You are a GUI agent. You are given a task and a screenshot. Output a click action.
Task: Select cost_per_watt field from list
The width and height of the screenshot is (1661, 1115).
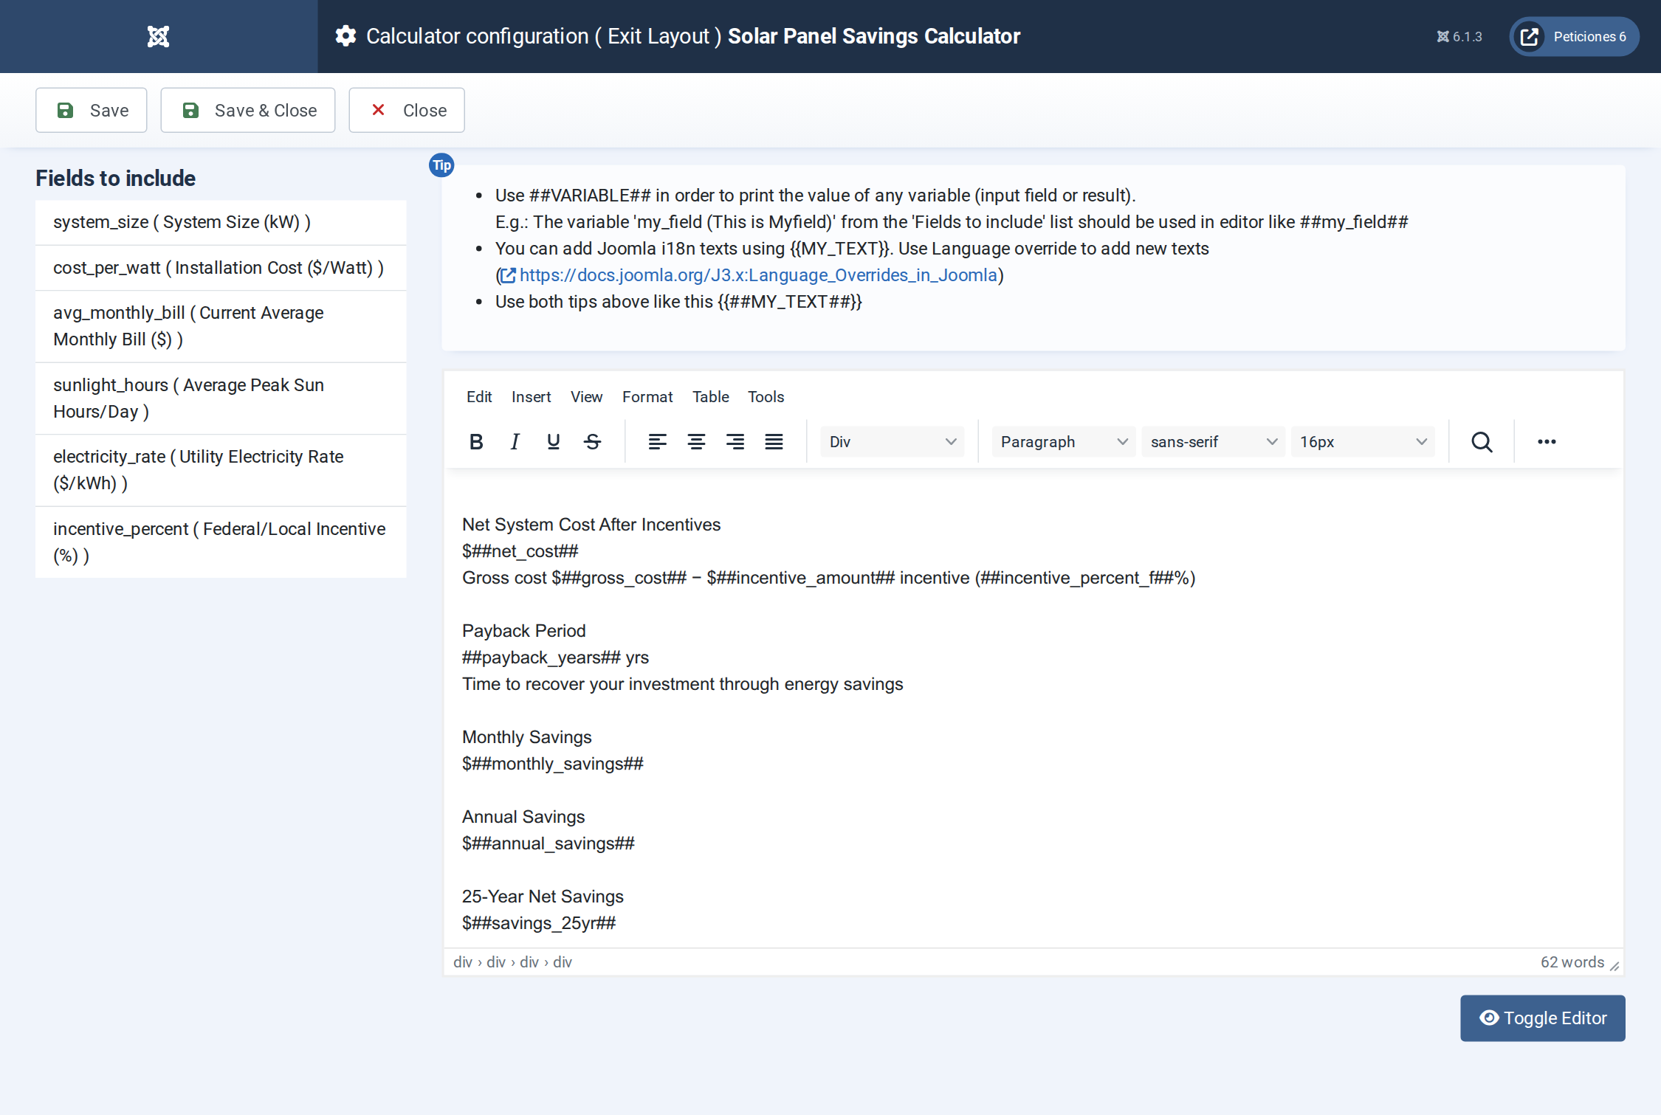[221, 268]
